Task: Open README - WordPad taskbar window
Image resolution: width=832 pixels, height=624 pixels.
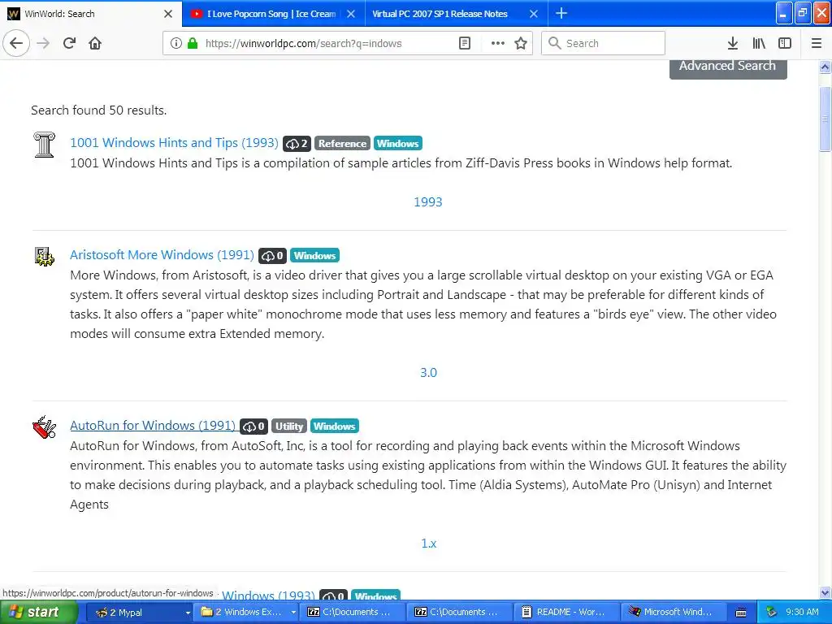Action: click(x=566, y=612)
